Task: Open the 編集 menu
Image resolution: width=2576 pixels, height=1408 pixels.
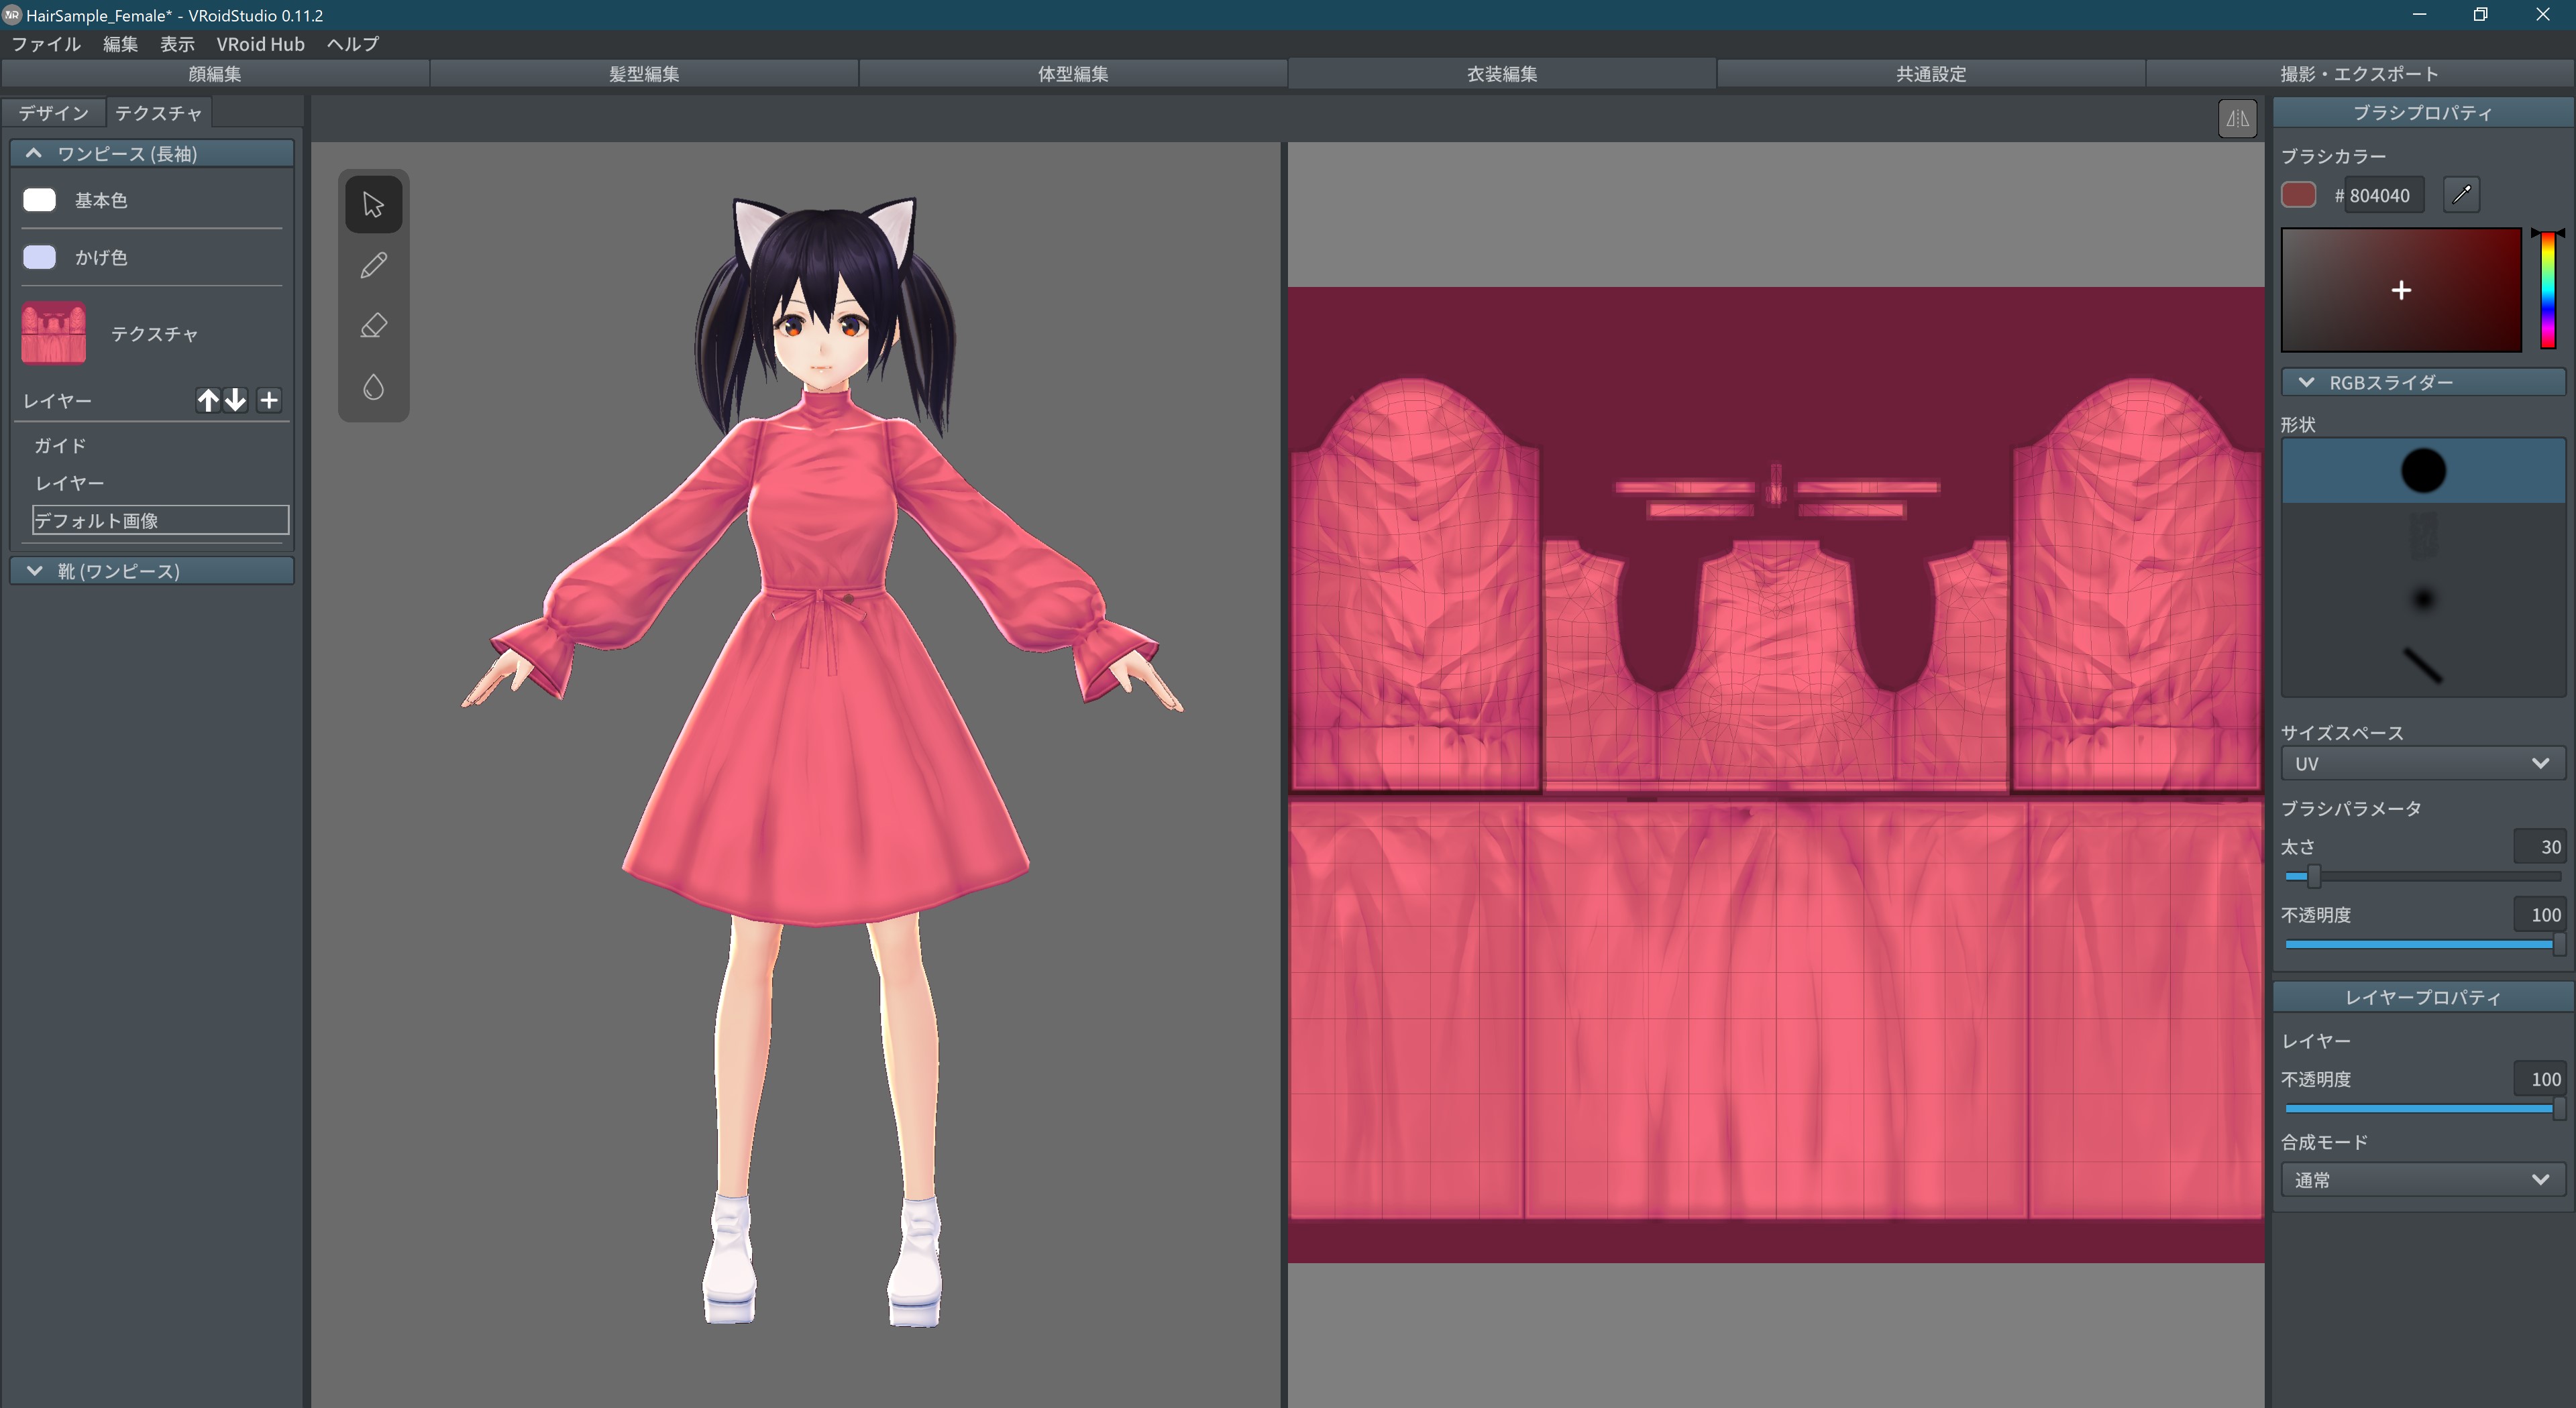Action: pyautogui.click(x=120, y=44)
